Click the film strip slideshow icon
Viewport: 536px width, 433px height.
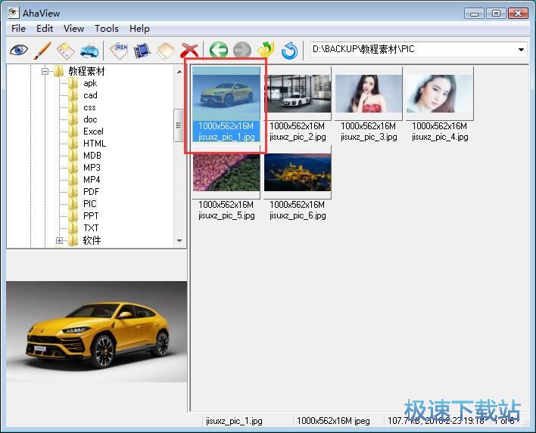(142, 51)
